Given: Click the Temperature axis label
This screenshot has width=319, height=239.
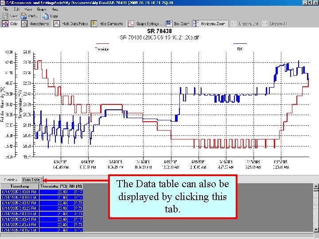Looking at the screenshot, I should tap(20, 104).
